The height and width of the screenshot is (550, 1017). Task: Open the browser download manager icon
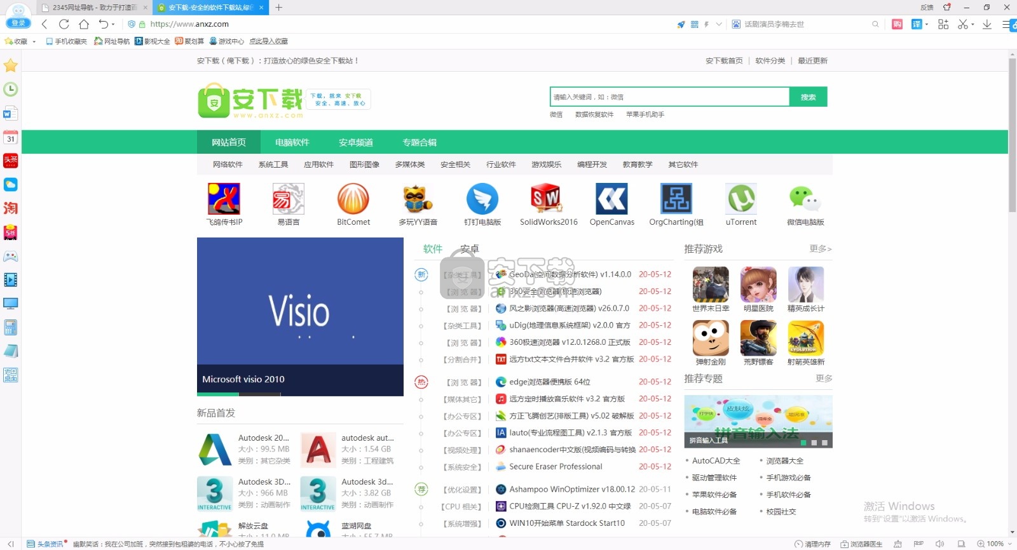pyautogui.click(x=986, y=24)
